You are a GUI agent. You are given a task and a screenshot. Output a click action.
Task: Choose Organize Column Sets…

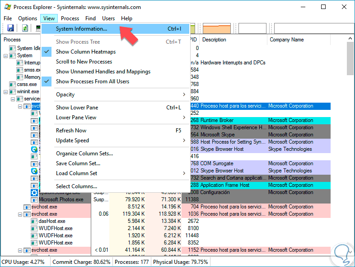pyautogui.click(x=115, y=154)
